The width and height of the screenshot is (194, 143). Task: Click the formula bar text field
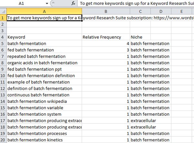pyautogui.click(x=136, y=3)
